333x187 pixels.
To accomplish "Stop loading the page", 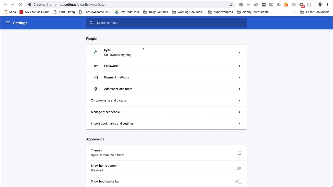I will click(20, 4).
